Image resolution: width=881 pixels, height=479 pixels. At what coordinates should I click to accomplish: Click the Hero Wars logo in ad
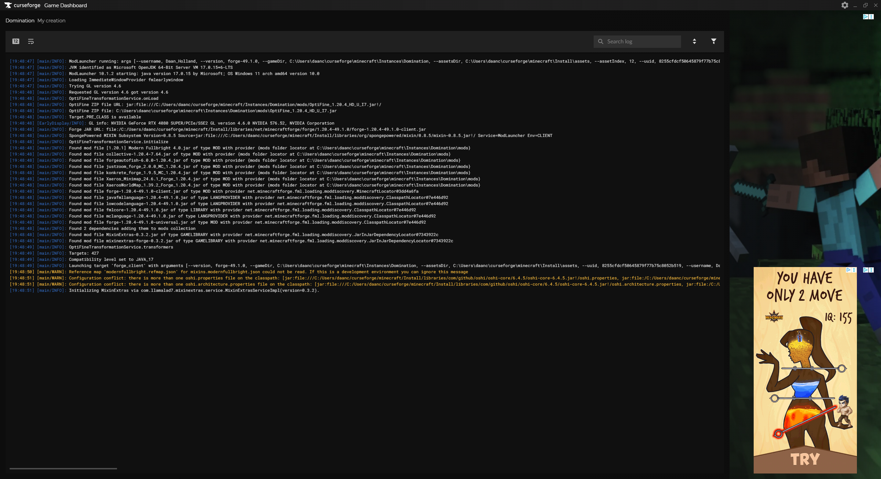click(x=774, y=317)
